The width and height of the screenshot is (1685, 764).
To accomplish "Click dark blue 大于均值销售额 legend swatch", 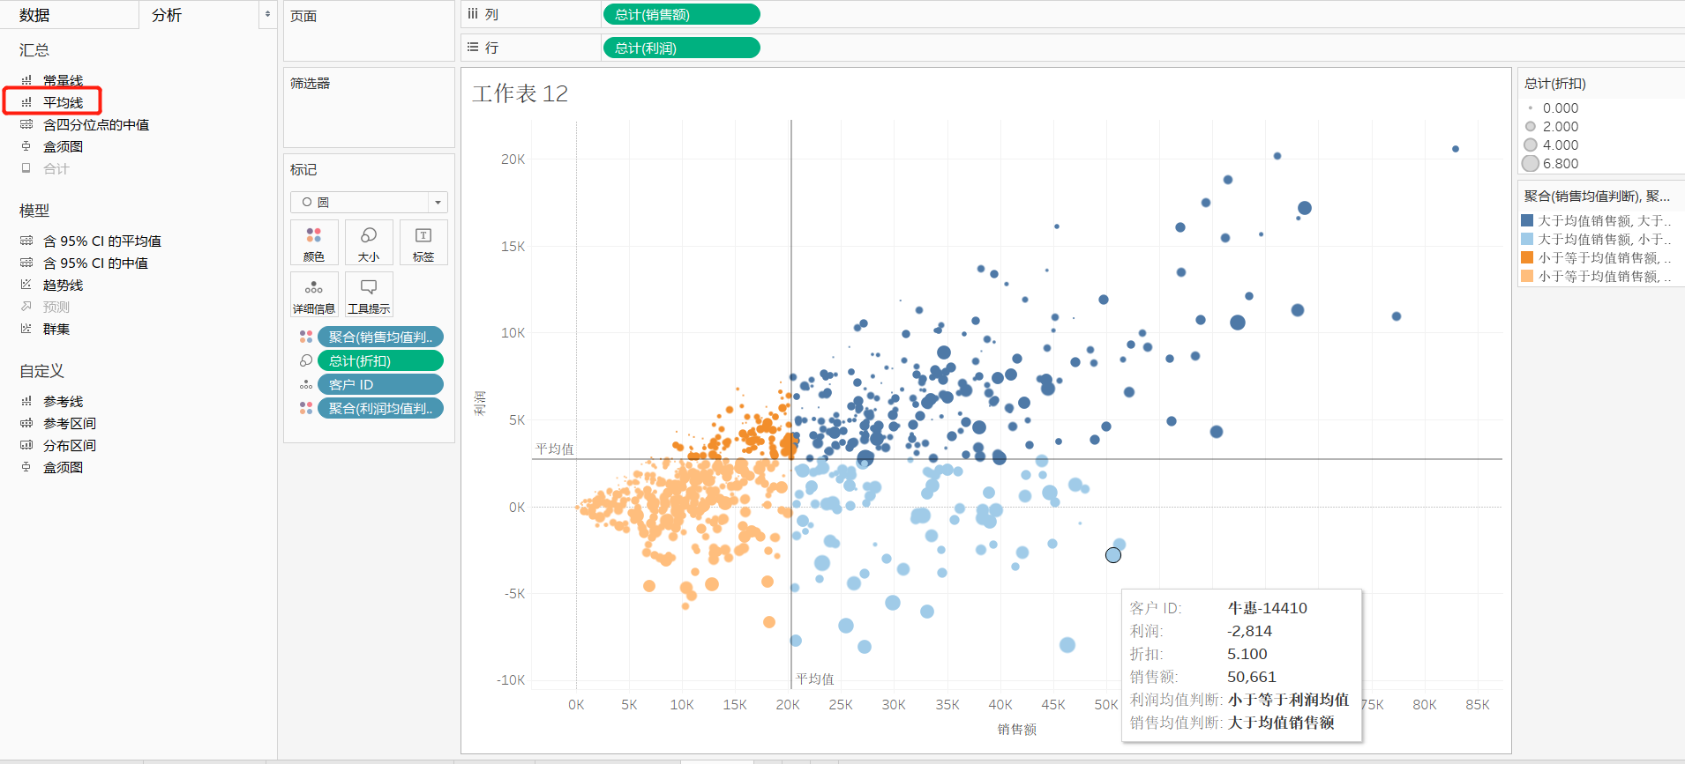I will [x=1527, y=220].
